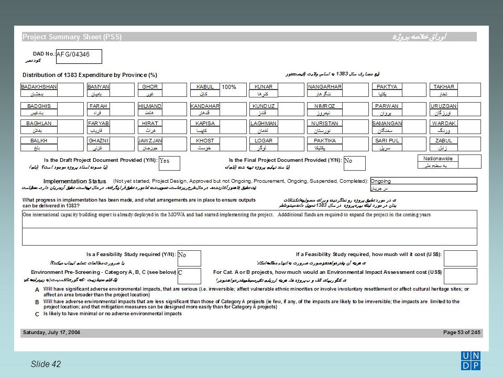Click the NURISTAN province label

(325, 123)
